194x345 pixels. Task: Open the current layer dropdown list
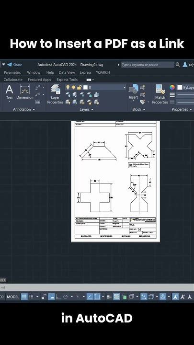coord(125,87)
